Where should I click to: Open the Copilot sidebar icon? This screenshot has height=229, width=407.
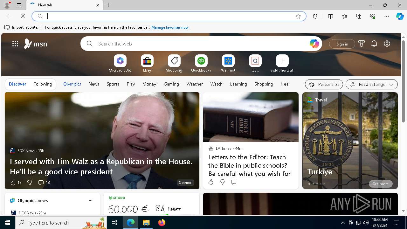tap(400, 16)
